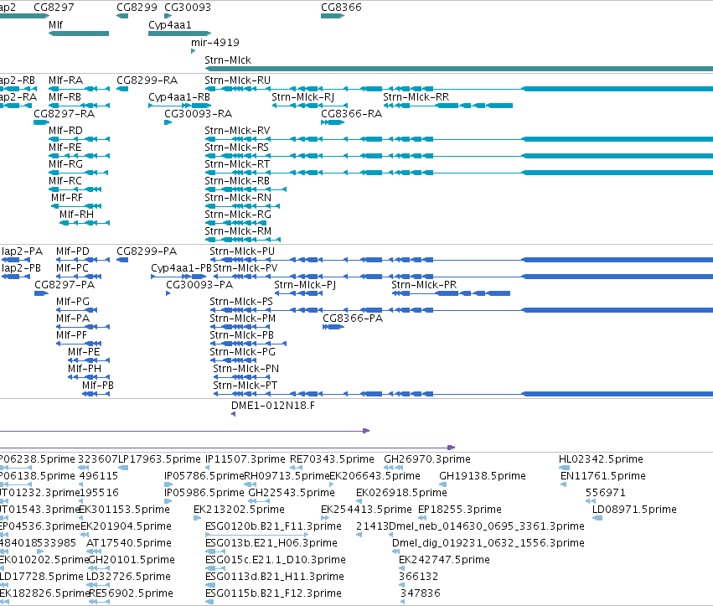Click the Mlf-RE transcript label
The width and height of the screenshot is (713, 606).
click(65, 148)
